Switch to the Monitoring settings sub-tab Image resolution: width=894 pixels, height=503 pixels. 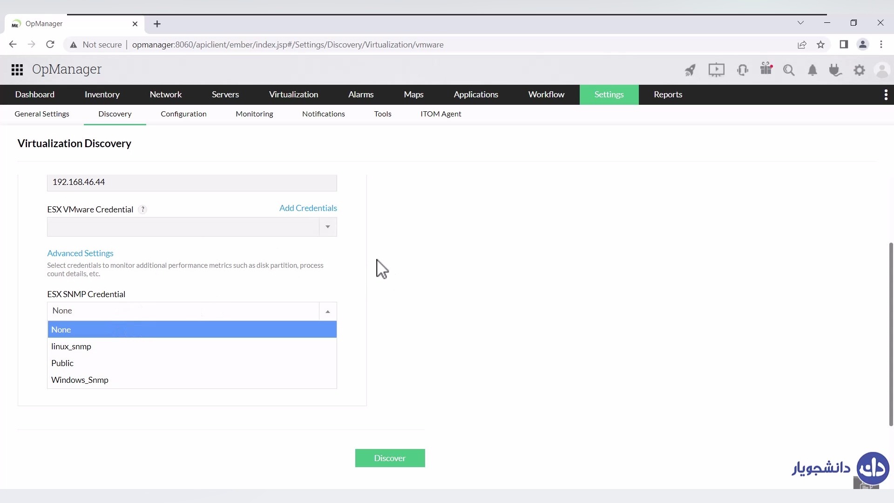tap(254, 114)
